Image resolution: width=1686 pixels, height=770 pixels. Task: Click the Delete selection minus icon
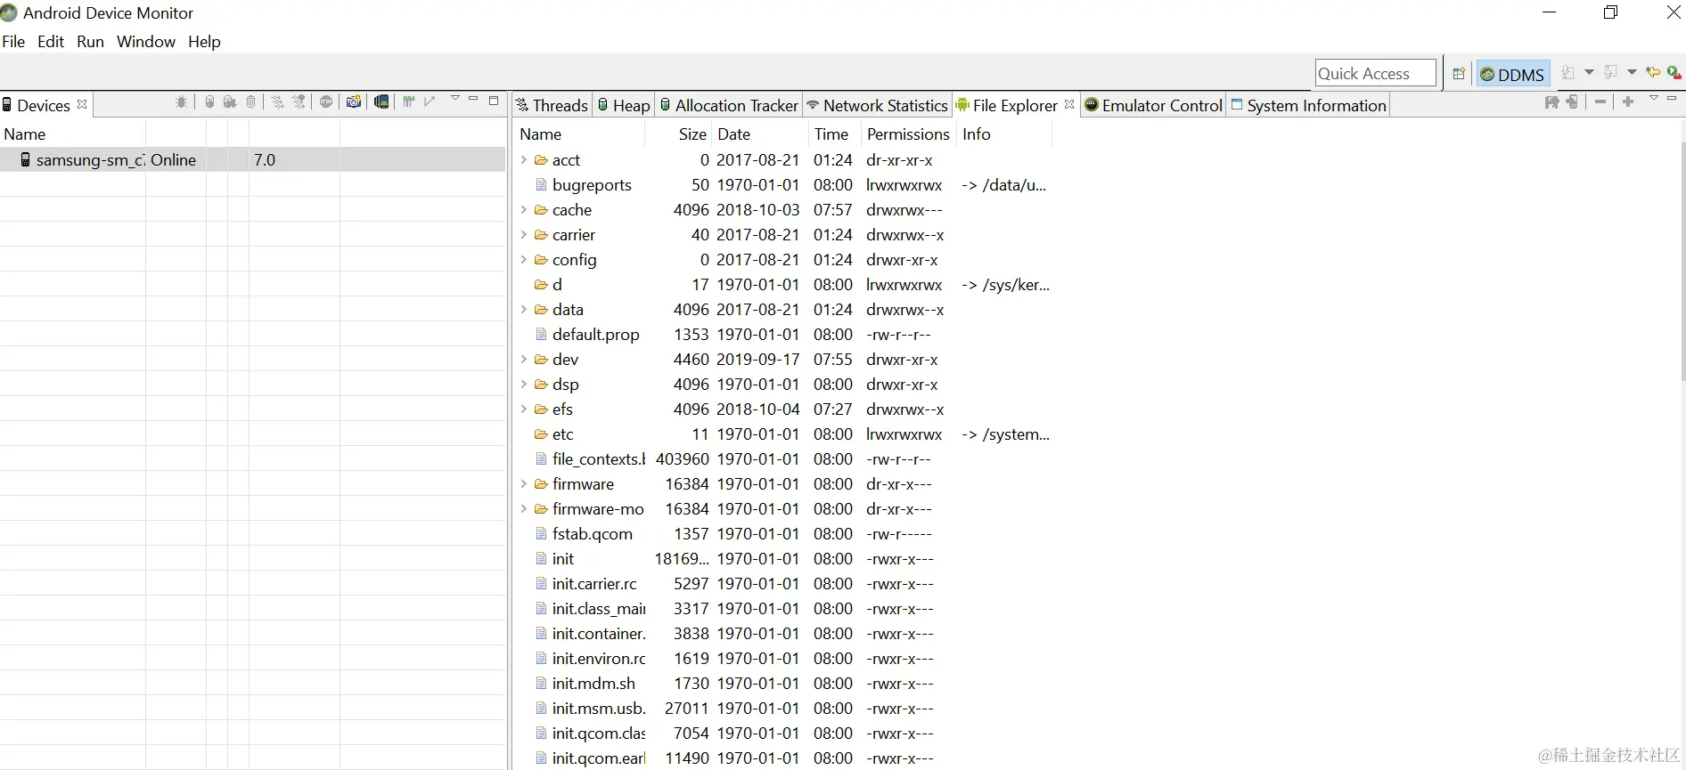tap(1600, 102)
